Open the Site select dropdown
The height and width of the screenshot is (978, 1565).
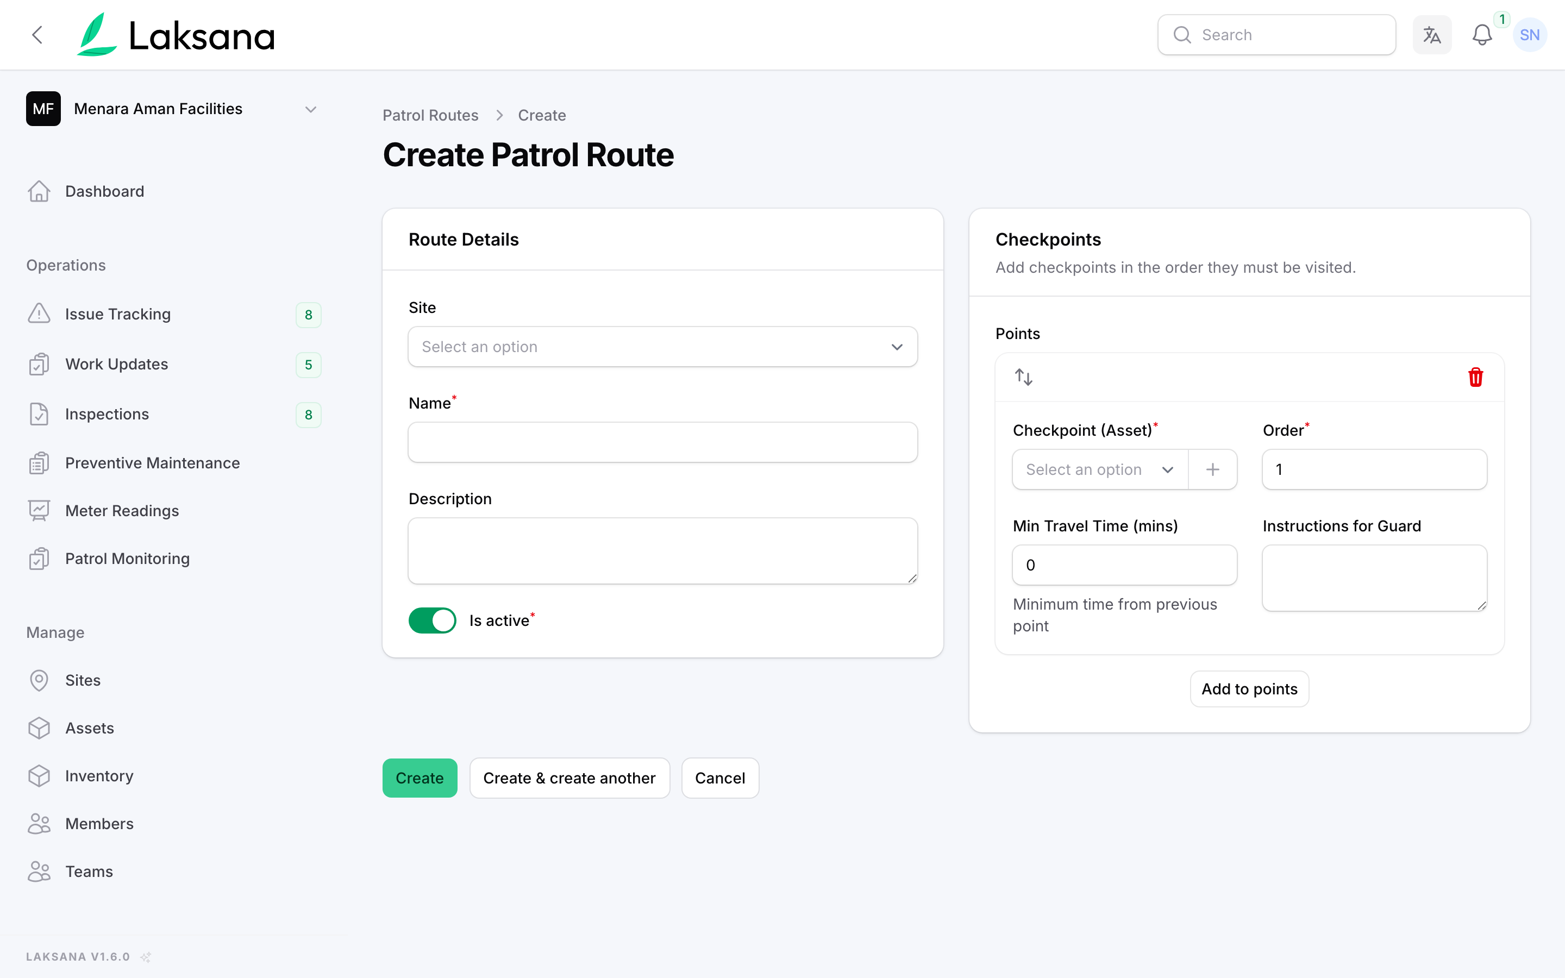pos(662,347)
